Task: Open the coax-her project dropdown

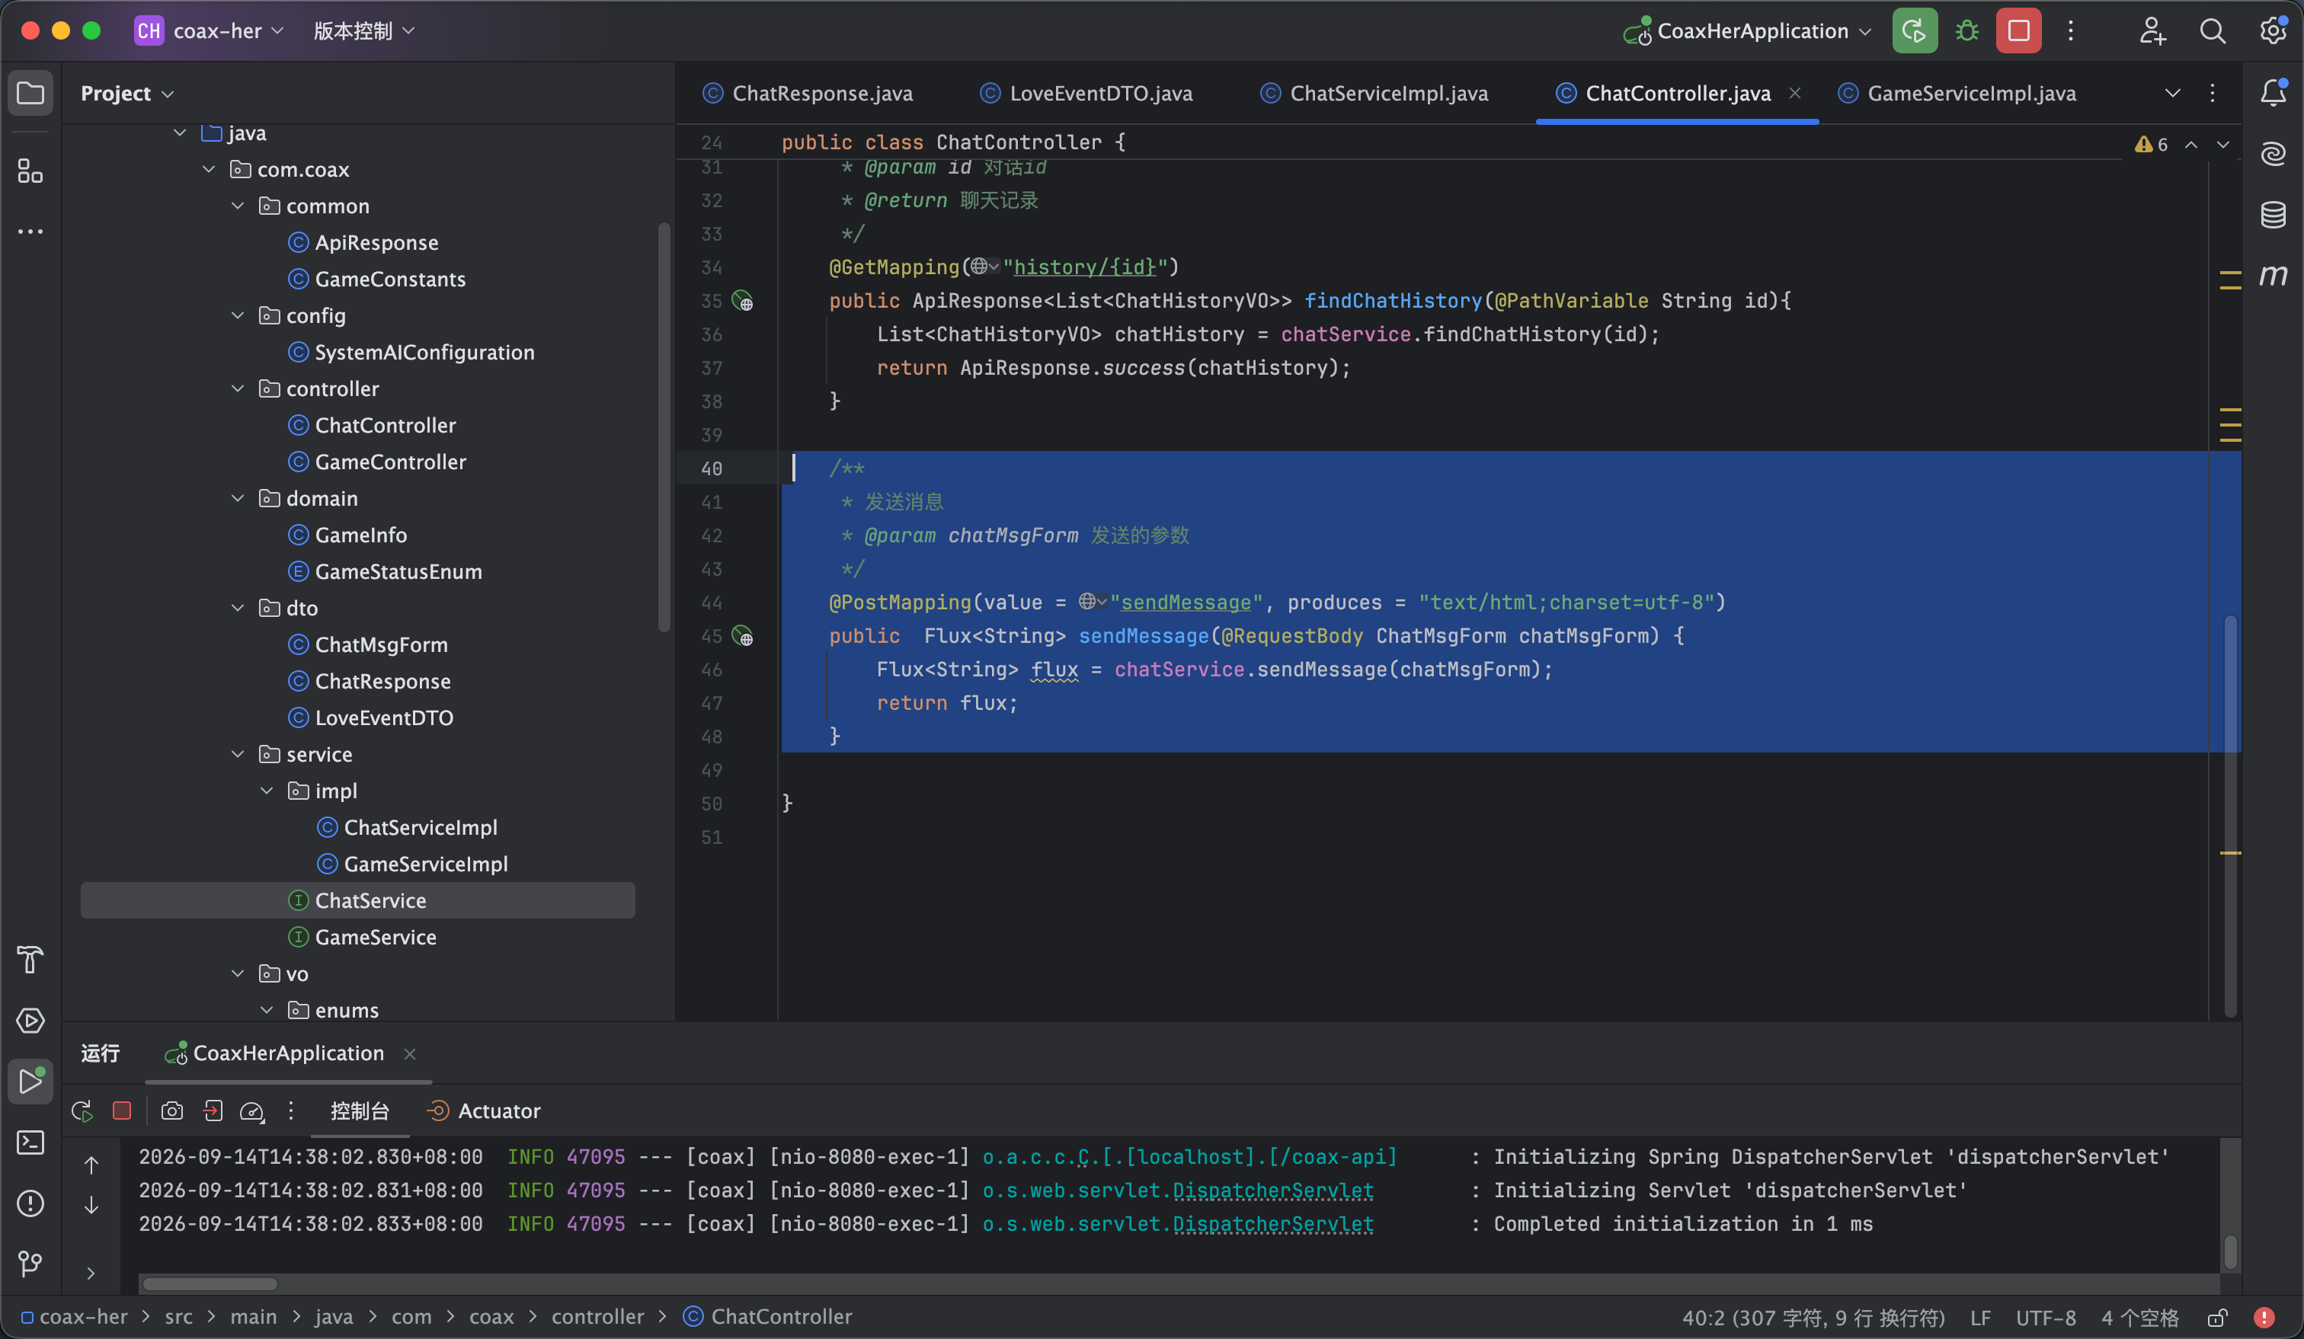Action: (x=210, y=31)
